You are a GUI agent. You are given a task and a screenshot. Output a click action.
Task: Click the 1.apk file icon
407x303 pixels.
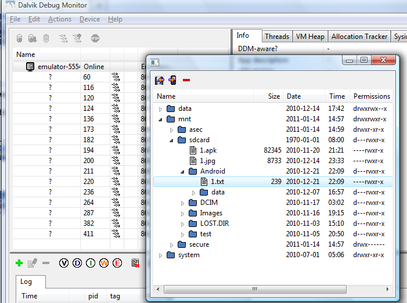coord(193,150)
